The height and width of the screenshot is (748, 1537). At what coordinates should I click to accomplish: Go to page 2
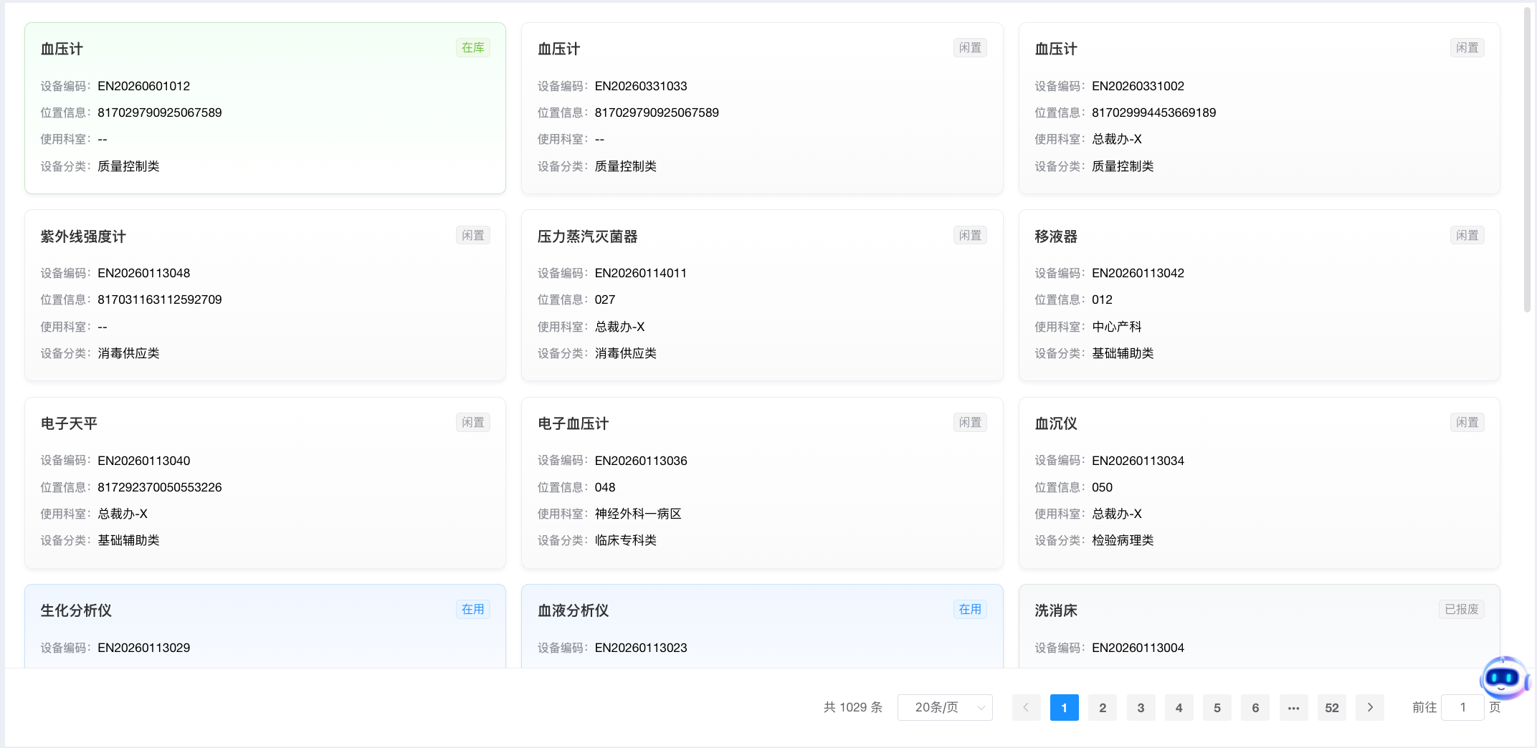click(1103, 708)
